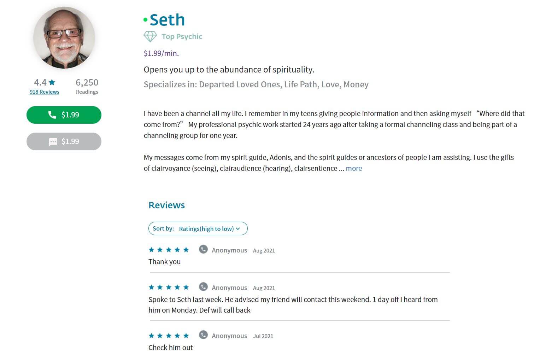Click the Top Psychic diamond badge icon
This screenshot has height=354, width=534.
click(150, 36)
